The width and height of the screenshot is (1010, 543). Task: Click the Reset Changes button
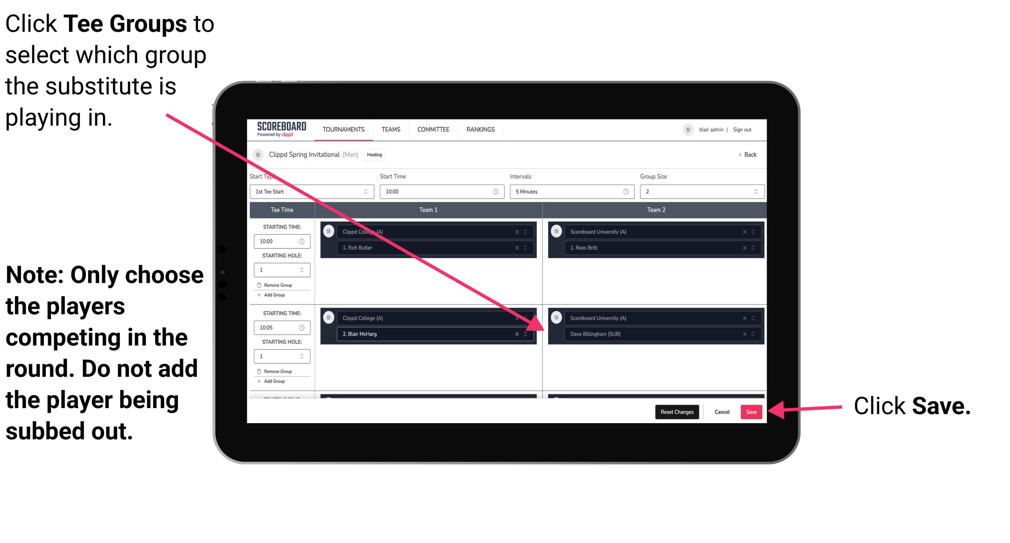point(675,412)
